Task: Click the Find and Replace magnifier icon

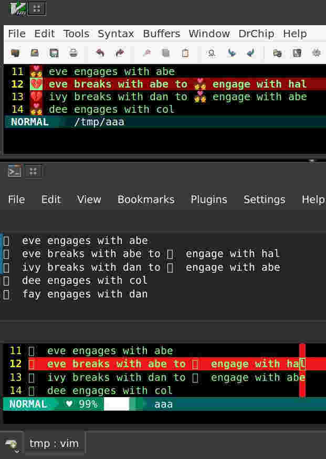Action: [212, 53]
